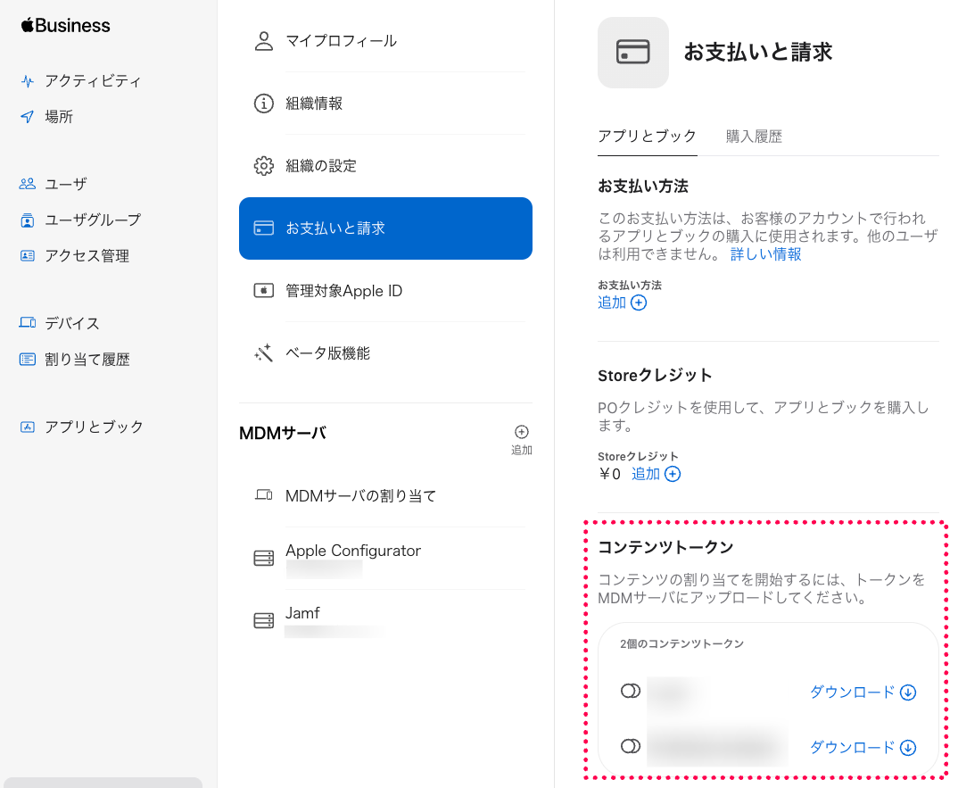Add a payment method with 追加
This screenshot has height=788, width=958.
point(622,303)
